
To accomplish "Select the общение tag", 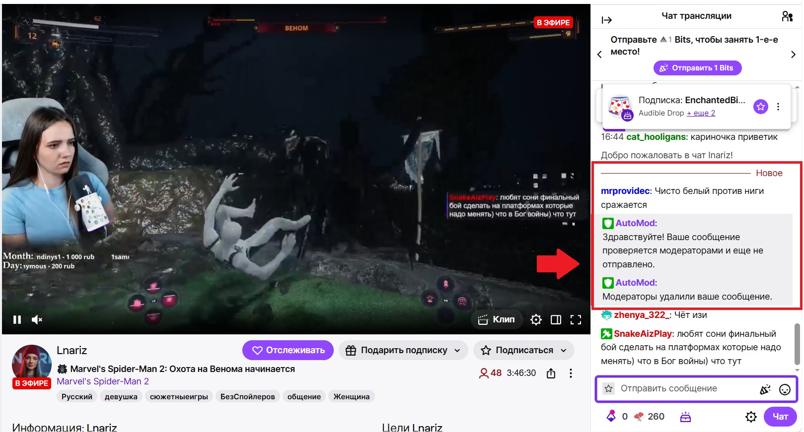I will tap(304, 396).
